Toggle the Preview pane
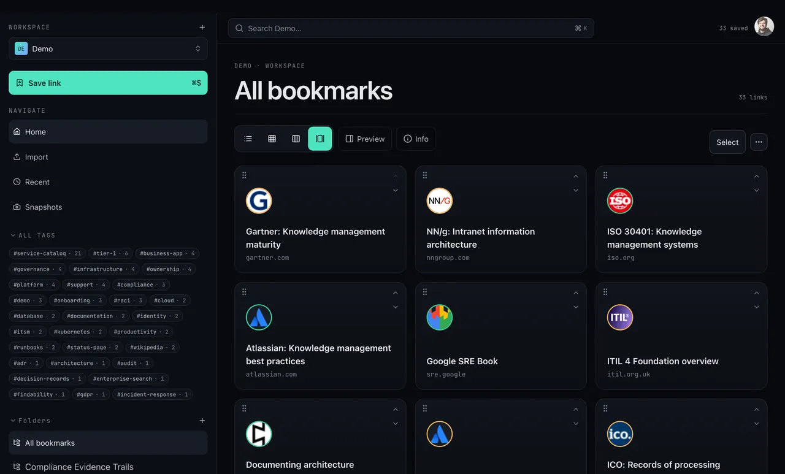 point(365,139)
